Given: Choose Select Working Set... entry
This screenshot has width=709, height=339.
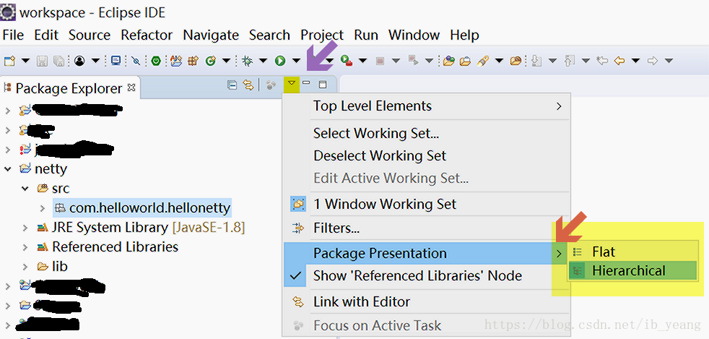Looking at the screenshot, I should (x=427, y=133).
